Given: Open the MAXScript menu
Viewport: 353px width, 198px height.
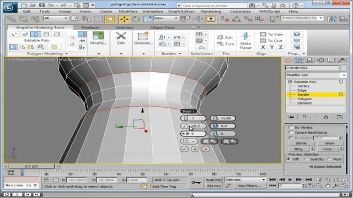Looking at the screenshot, I should pos(270,11).
